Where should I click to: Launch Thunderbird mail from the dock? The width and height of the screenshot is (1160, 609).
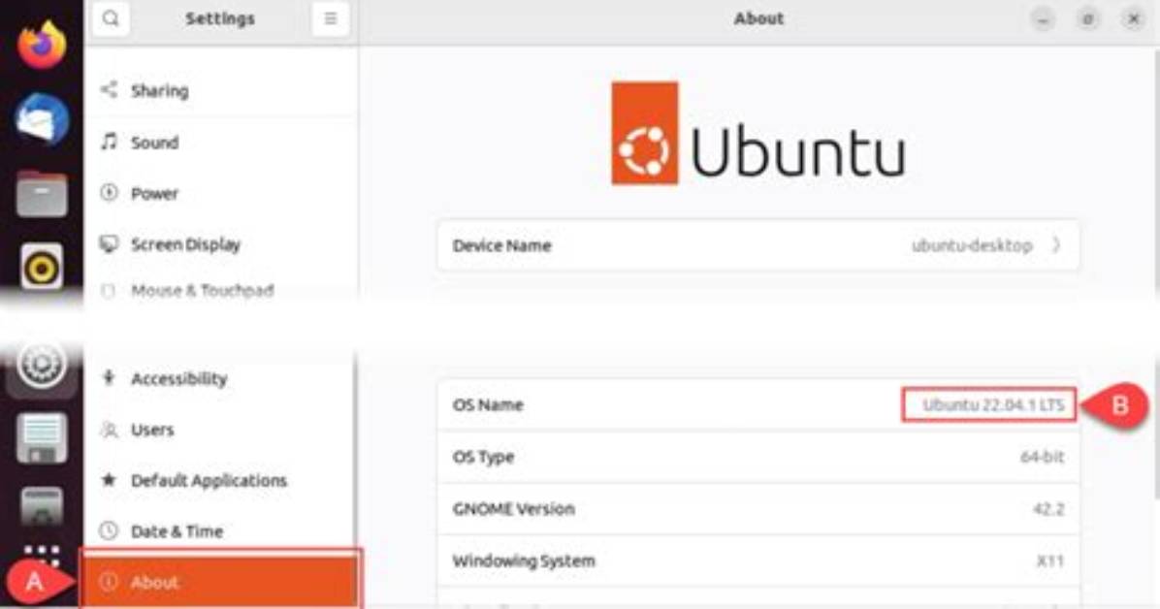click(42, 118)
